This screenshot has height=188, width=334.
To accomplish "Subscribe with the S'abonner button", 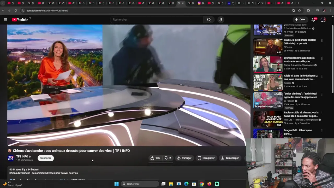I will point(46,158).
